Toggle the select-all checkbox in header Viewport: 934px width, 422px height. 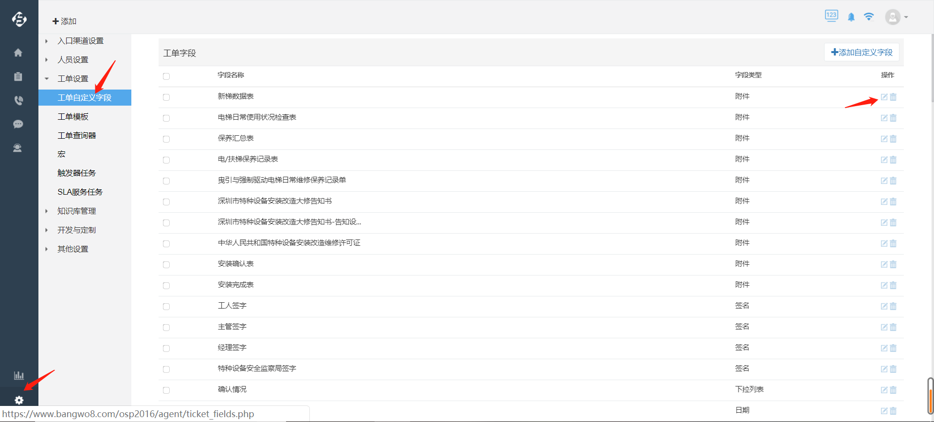pyautogui.click(x=166, y=76)
